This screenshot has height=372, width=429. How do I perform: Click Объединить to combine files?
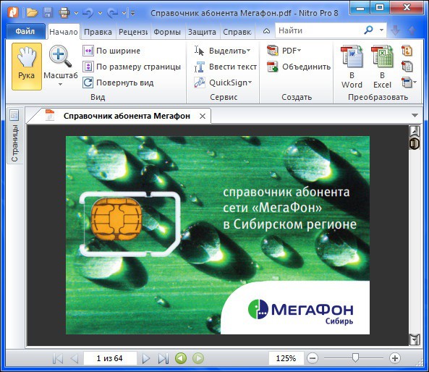click(x=299, y=67)
